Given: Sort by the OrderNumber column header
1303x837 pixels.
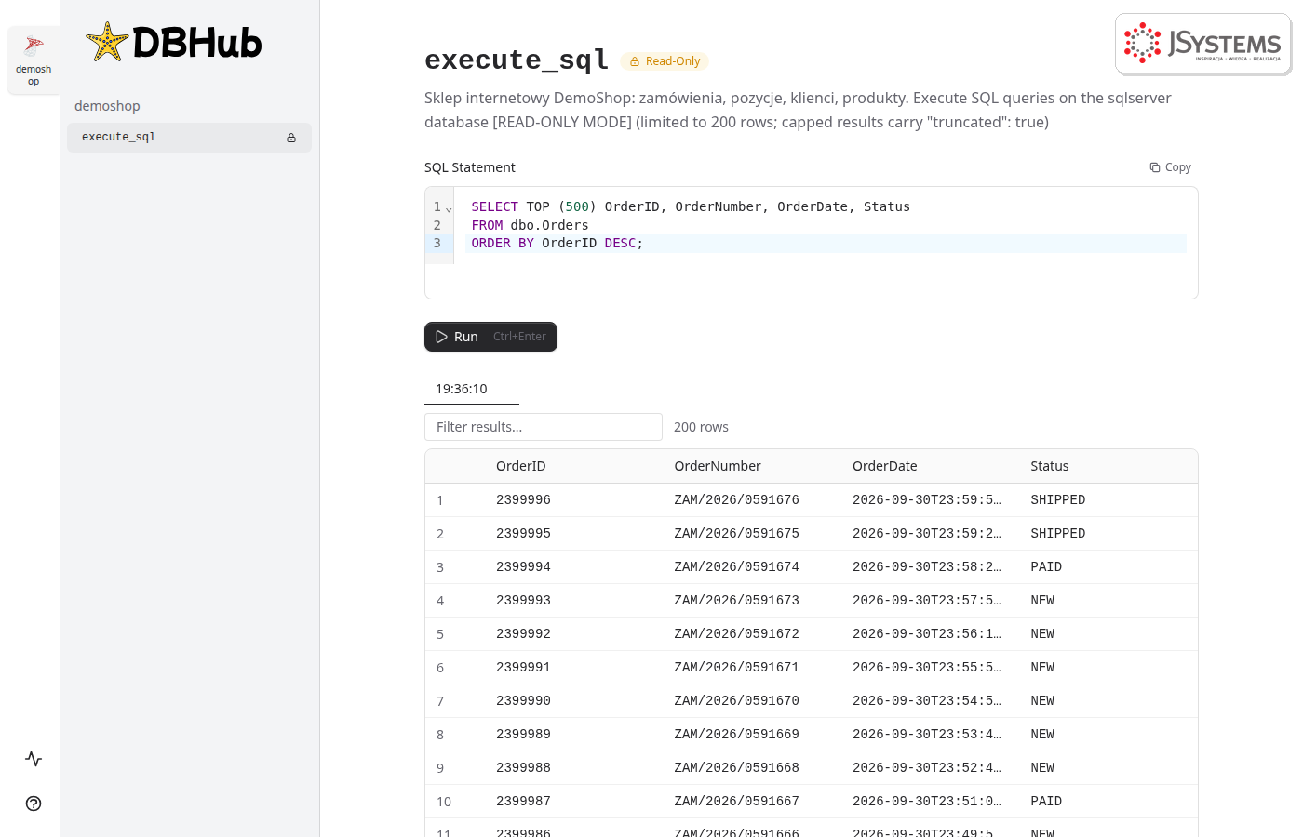Looking at the screenshot, I should pyautogui.click(x=718, y=466).
